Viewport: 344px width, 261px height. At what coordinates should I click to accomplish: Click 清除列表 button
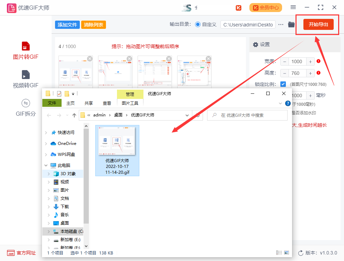(94, 25)
